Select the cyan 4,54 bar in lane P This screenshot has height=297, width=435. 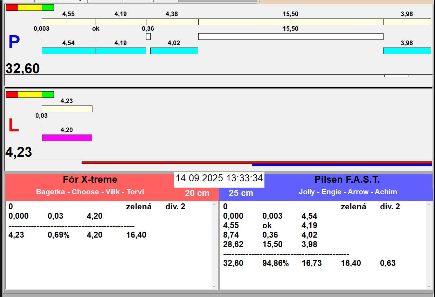69,51
